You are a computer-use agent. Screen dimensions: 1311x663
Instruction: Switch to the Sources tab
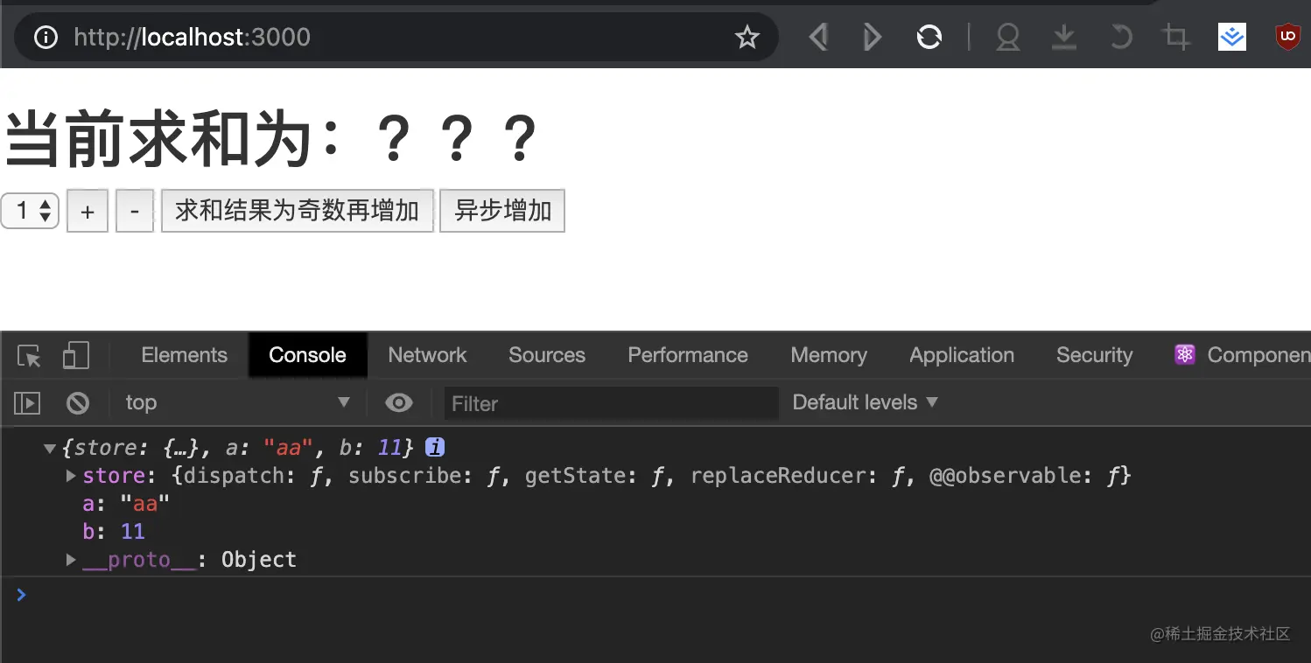[x=547, y=355]
